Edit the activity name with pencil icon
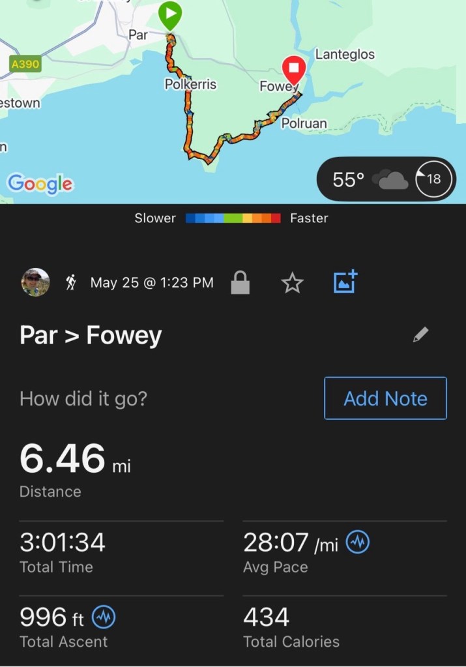 (x=421, y=335)
